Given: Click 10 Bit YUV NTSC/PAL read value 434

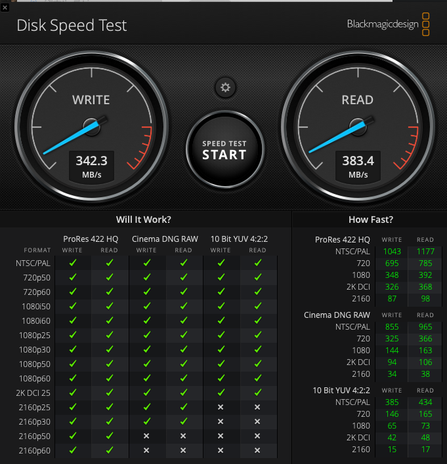Looking at the screenshot, I should (x=425, y=402).
